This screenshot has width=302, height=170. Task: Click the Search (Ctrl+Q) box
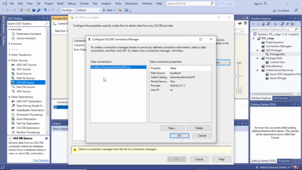pyautogui.click(x=190, y=3)
